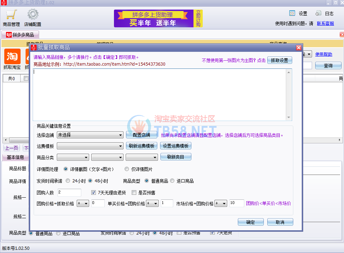The image size is (344, 253).
Task: Click 立即订购 on the banner
Action: tap(198, 18)
